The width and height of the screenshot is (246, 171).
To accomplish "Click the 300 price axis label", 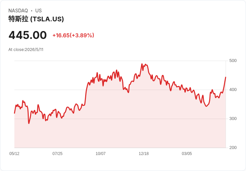I will coord(233,119).
